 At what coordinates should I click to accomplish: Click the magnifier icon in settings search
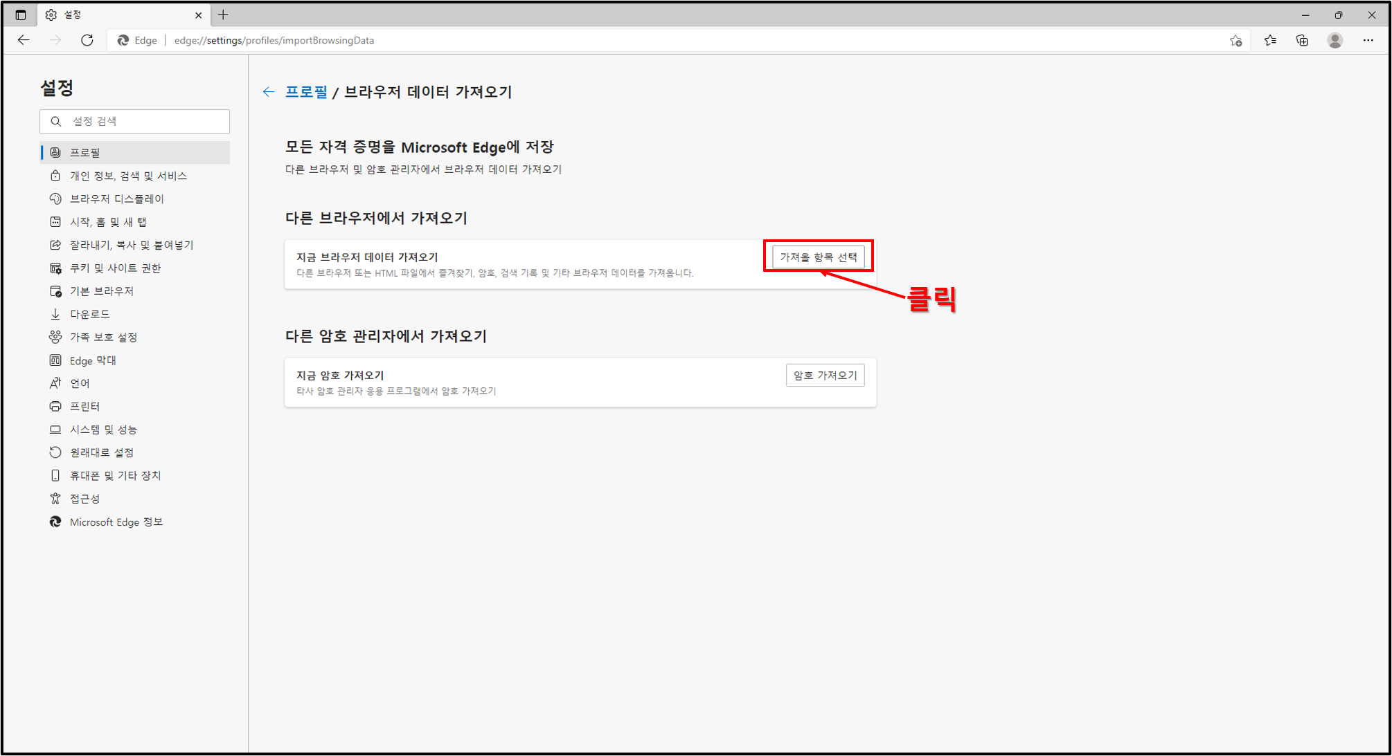(56, 121)
